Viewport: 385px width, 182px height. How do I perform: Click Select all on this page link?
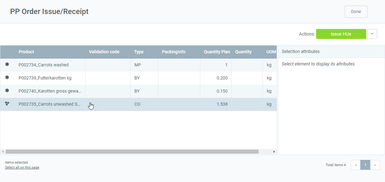coord(22,168)
